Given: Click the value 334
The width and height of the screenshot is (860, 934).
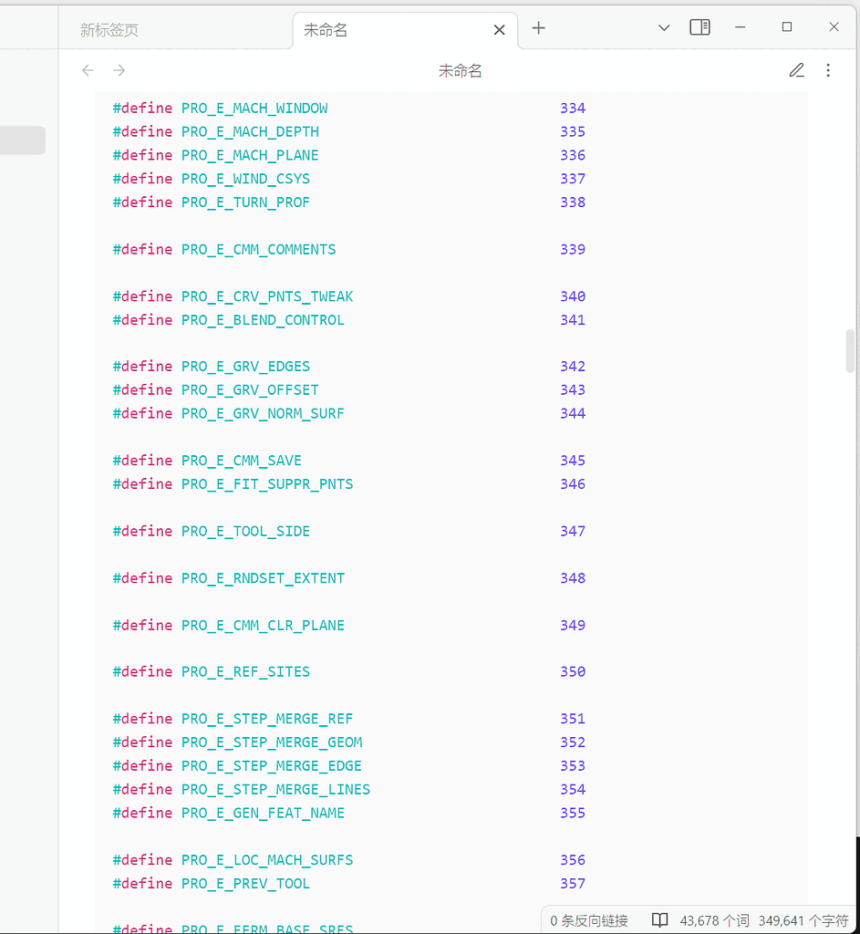Looking at the screenshot, I should click(573, 109).
